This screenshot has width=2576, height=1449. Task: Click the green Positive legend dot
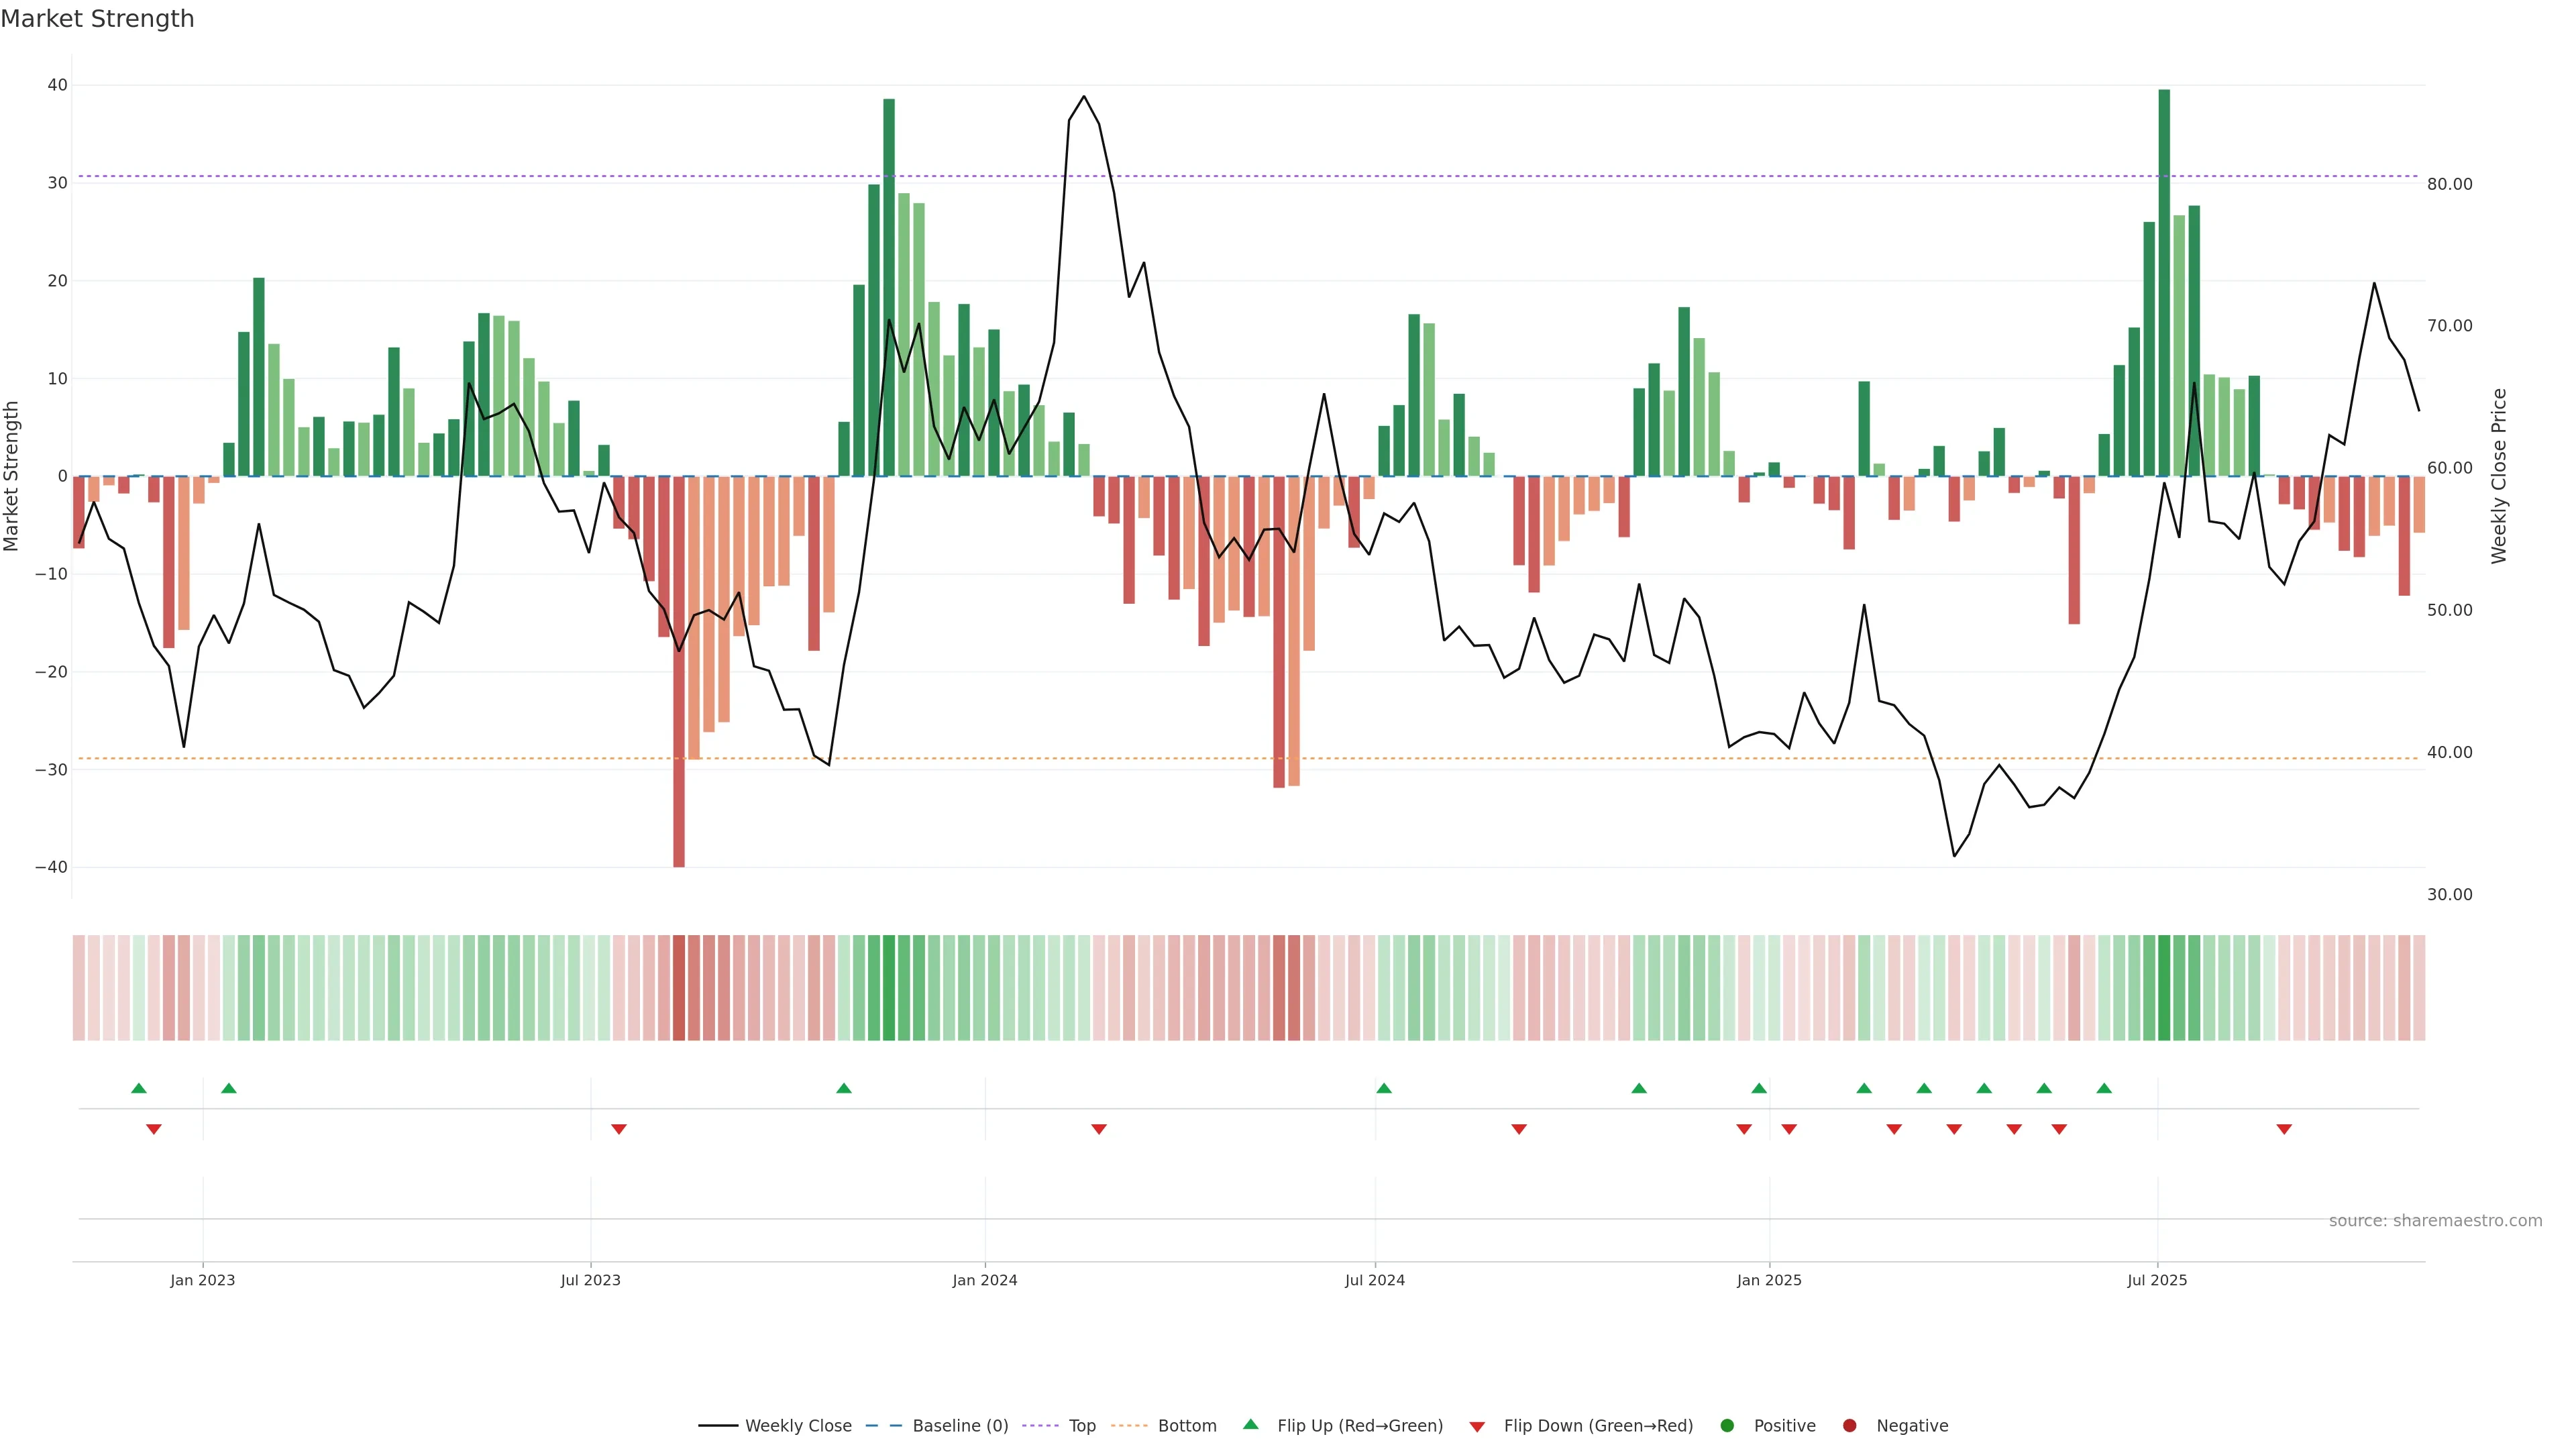click(x=1727, y=1425)
